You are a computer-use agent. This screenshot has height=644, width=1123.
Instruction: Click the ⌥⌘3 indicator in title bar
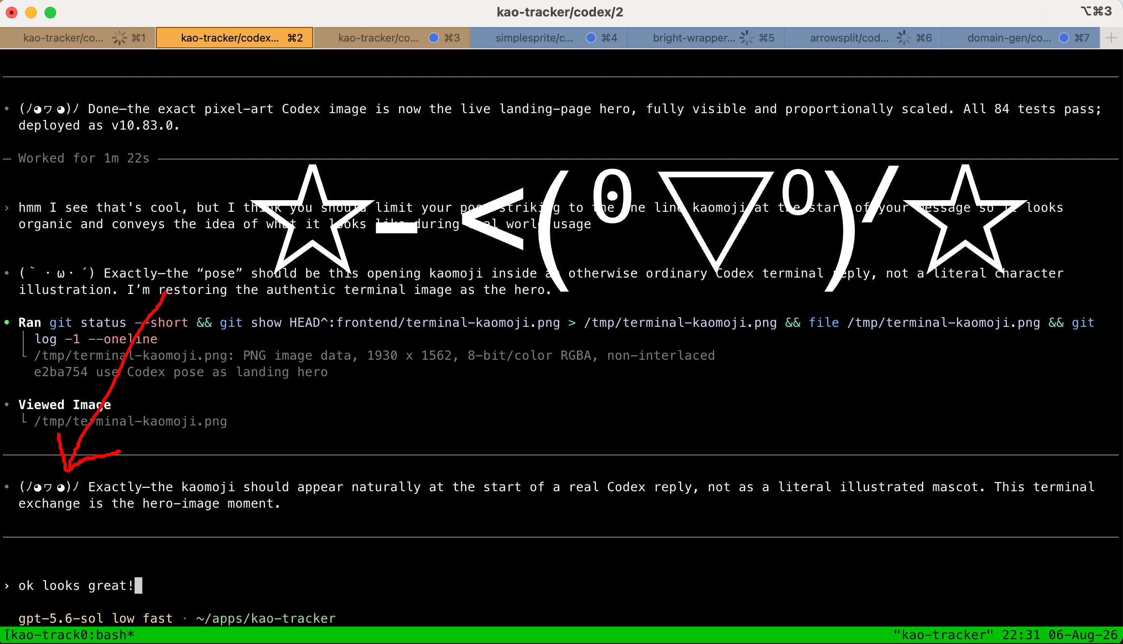[1096, 11]
